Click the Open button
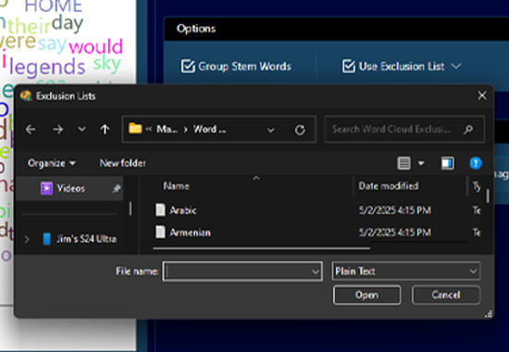The image size is (509, 352). (366, 295)
